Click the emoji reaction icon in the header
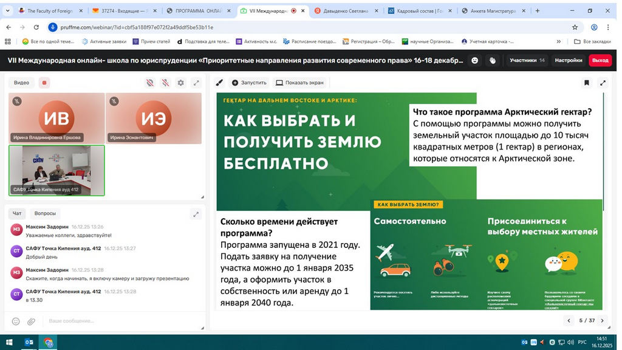This screenshot has width=622, height=350. tap(475, 60)
